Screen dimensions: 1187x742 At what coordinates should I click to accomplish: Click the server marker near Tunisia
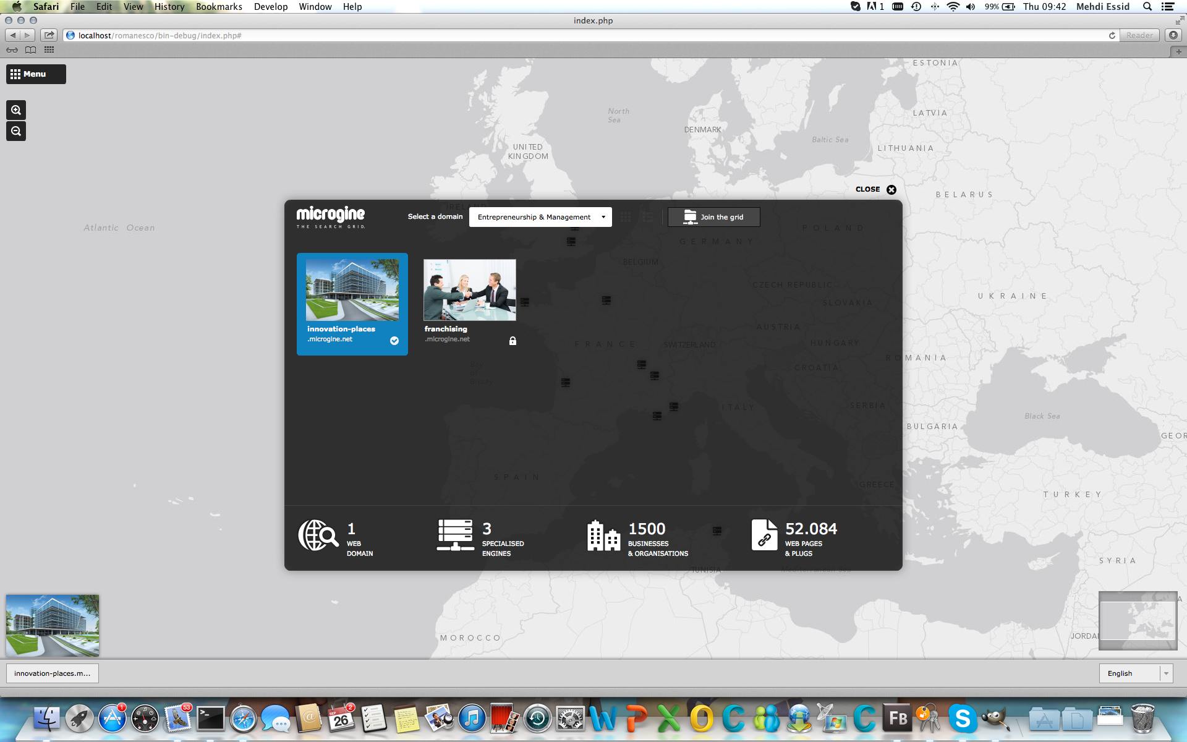717,531
